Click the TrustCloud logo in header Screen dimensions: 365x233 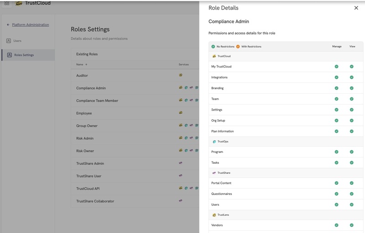coord(33,3)
